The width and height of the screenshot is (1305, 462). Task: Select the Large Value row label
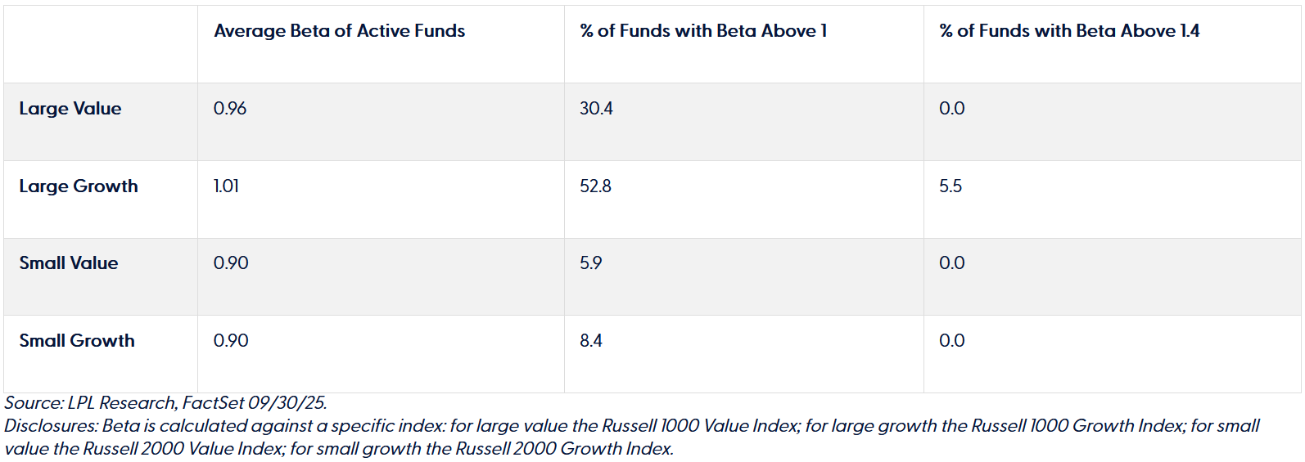[x=70, y=109]
